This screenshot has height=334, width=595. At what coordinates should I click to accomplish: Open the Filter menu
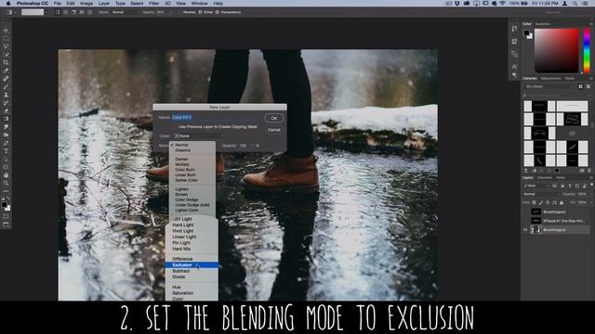point(153,4)
